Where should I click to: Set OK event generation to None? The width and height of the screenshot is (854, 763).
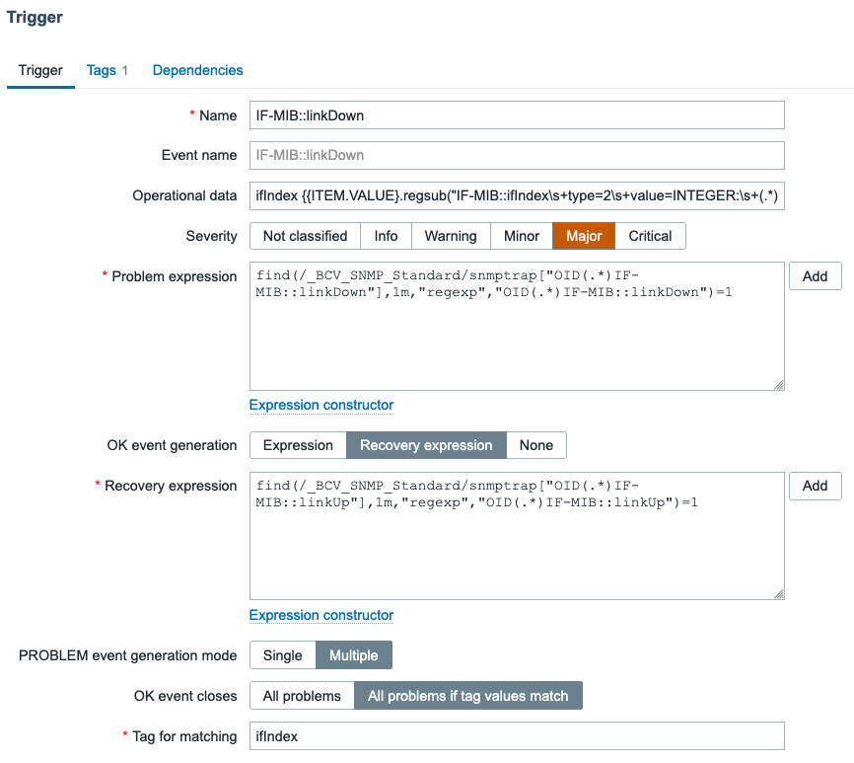click(536, 445)
